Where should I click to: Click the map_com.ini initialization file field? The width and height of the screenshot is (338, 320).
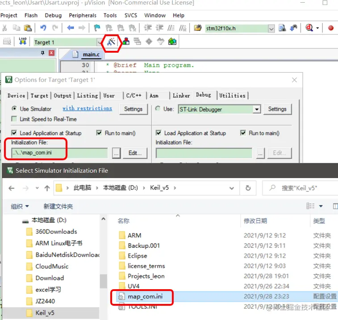coord(59,153)
